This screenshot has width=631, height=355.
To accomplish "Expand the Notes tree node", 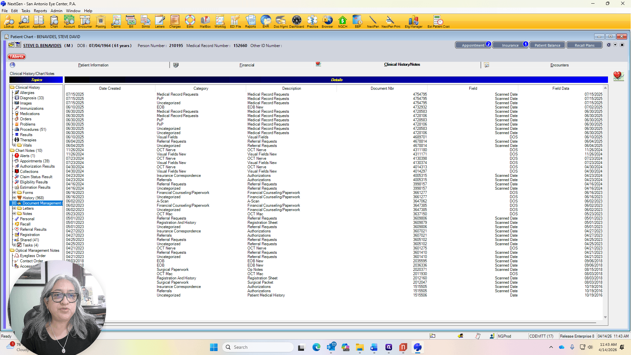I will tap(14, 213).
